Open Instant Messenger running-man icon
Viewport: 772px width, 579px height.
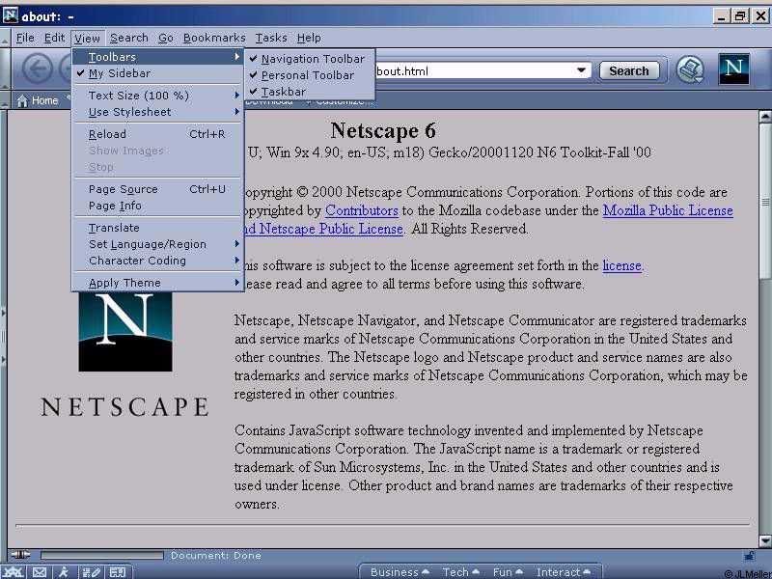(64, 572)
